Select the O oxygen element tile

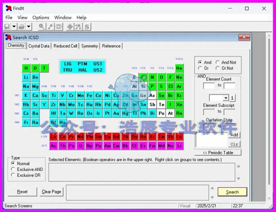161,77
